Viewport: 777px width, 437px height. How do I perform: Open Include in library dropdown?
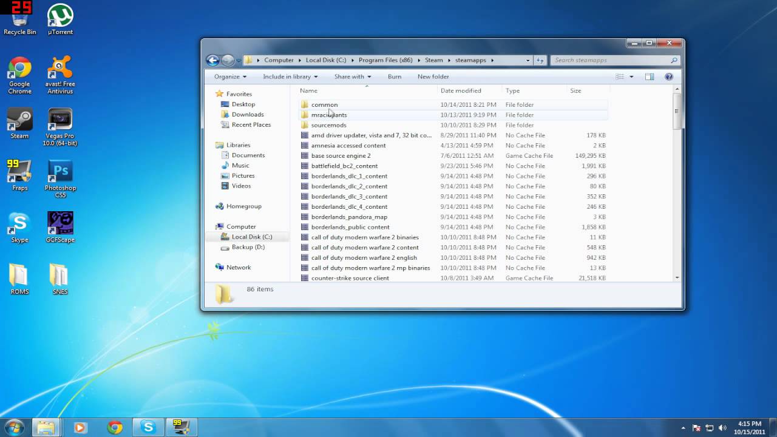[290, 76]
